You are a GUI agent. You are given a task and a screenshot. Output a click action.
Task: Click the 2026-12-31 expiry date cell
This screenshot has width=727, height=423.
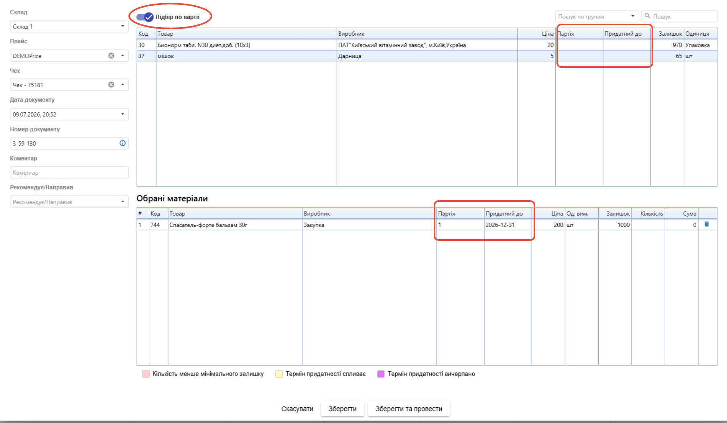tap(508, 225)
